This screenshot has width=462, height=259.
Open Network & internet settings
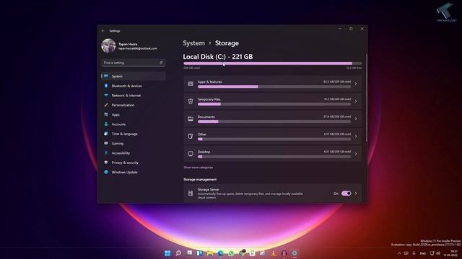(134, 96)
